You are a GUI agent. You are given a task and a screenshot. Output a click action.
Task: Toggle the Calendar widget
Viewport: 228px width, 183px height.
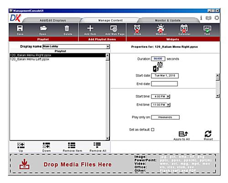tap(184, 30)
